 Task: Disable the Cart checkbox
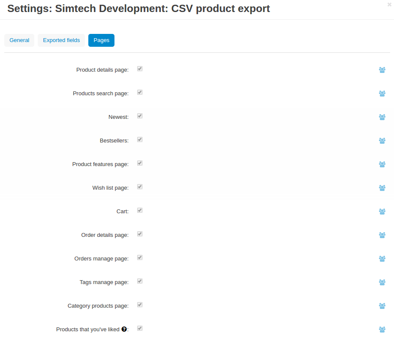[140, 210]
